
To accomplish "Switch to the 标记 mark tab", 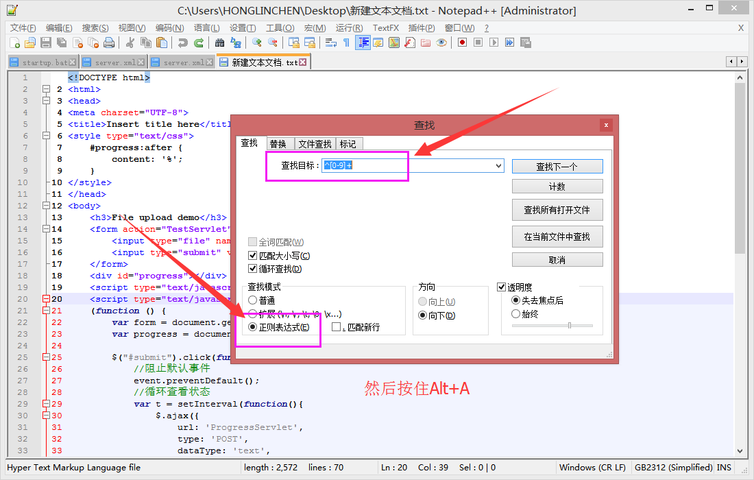I will click(x=348, y=144).
